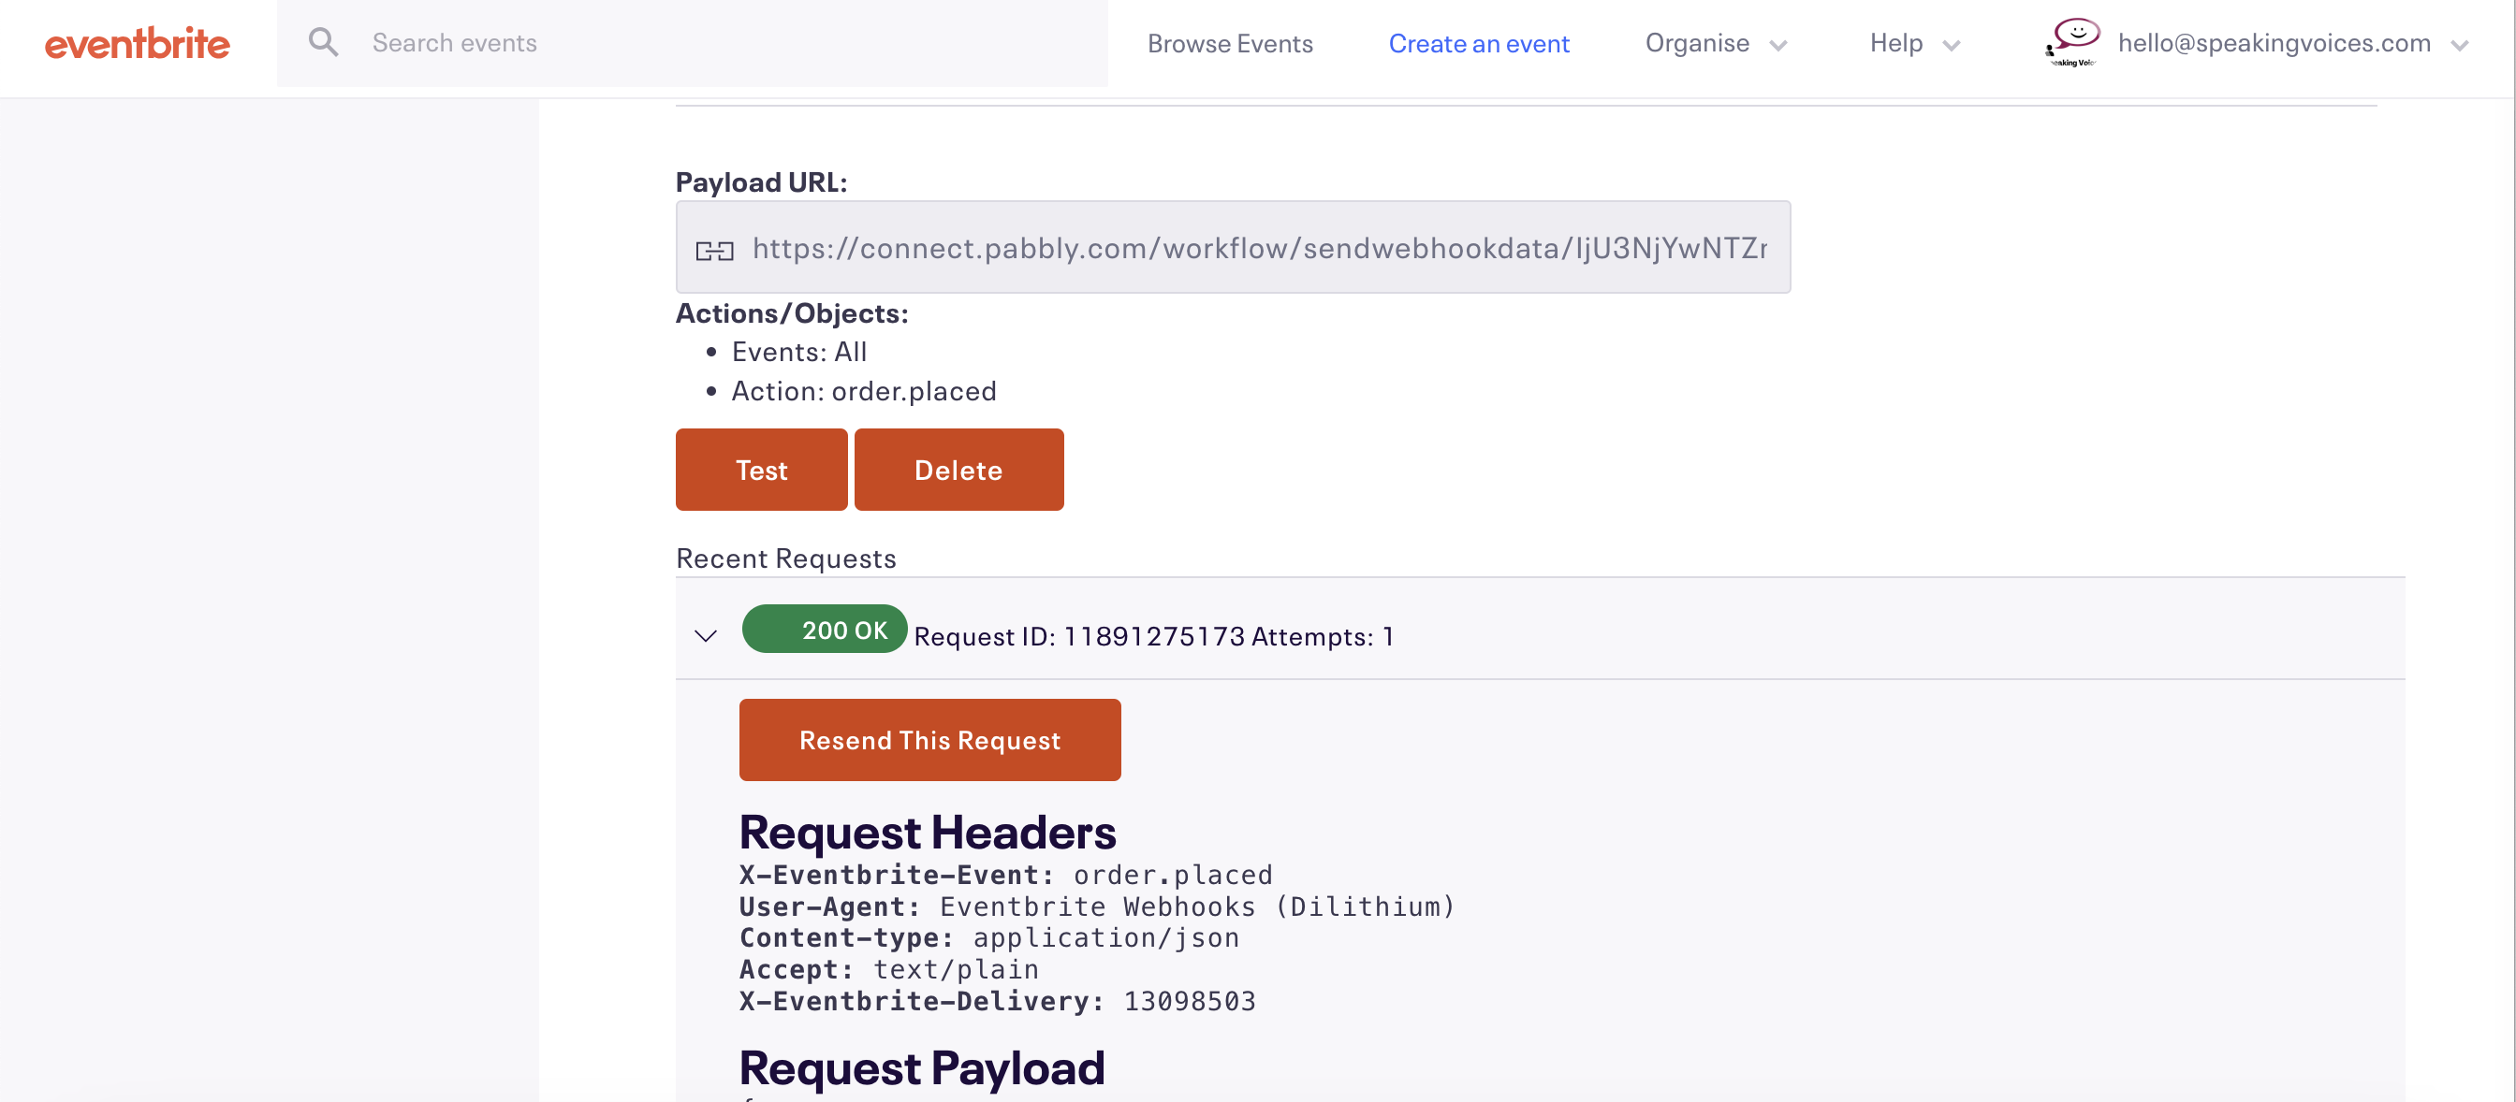This screenshot has height=1102, width=2516.
Task: Click the link icon in Payload URL
Action: 714,250
